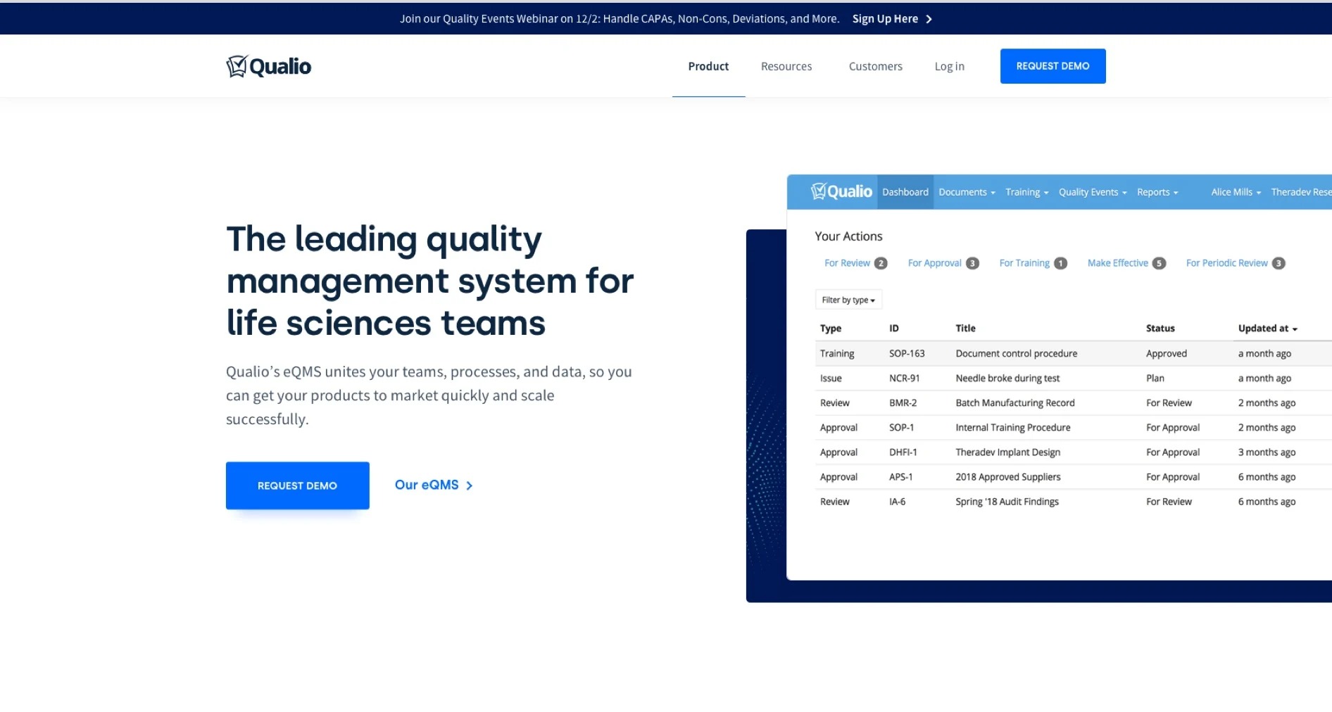Click the SOP-1 ID cell

click(x=901, y=428)
